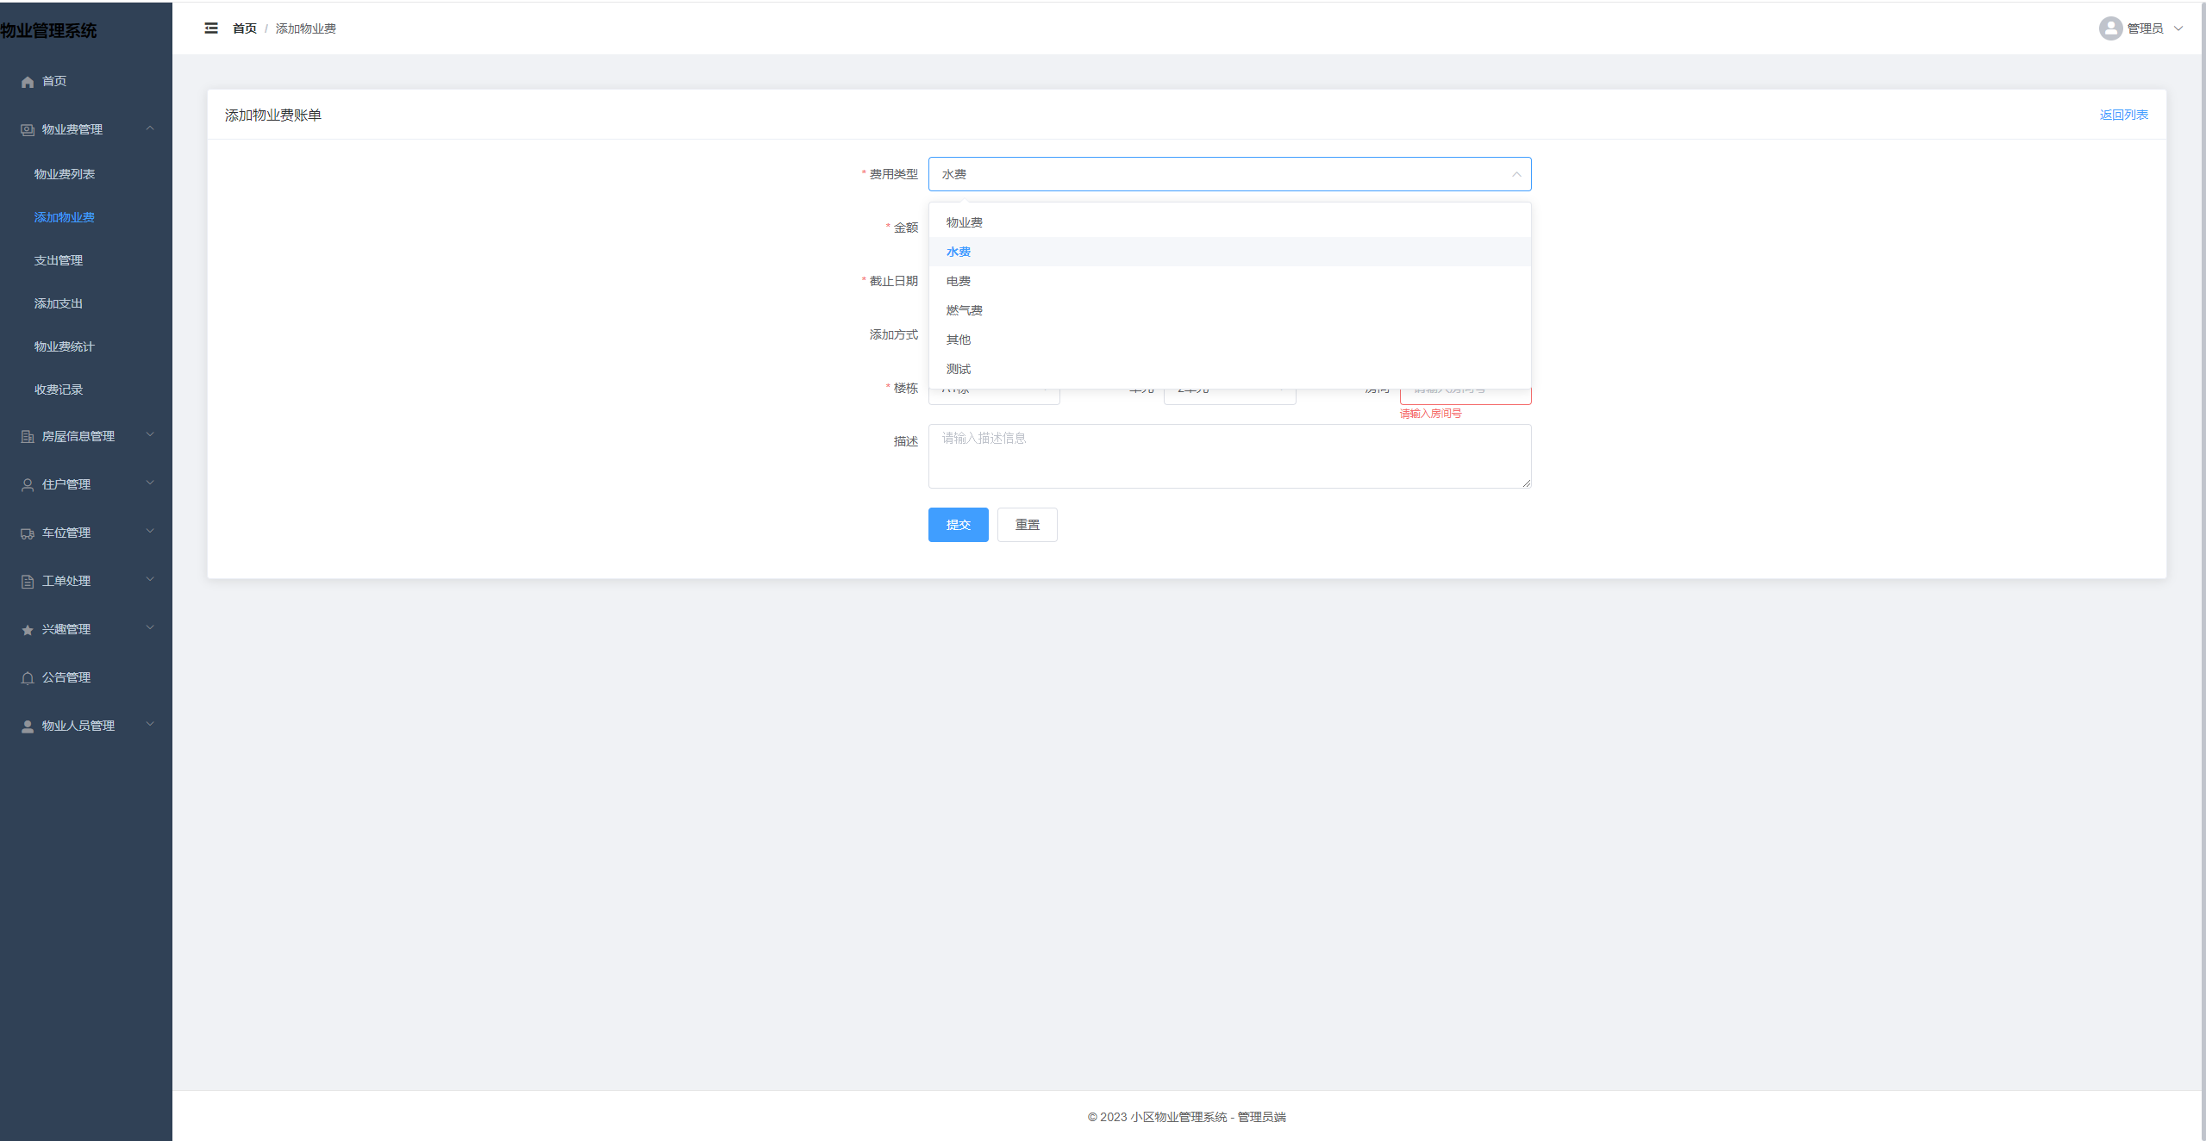
Task: Choose 燃气费 option in dropdown
Action: [964, 310]
